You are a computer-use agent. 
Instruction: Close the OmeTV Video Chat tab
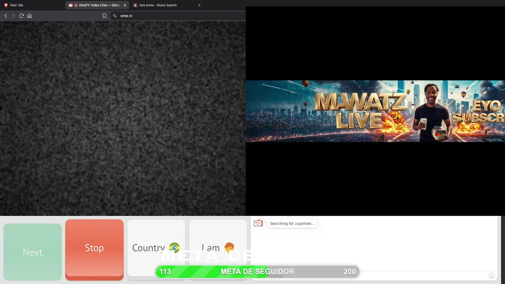click(125, 5)
